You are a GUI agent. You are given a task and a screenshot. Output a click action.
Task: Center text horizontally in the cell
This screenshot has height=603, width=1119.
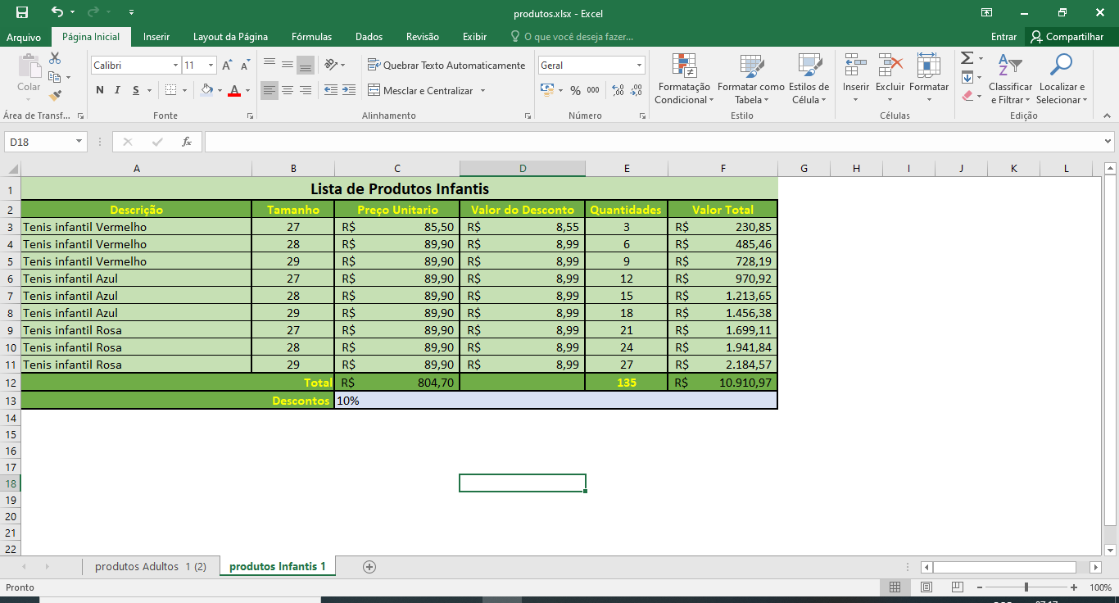[x=288, y=90]
